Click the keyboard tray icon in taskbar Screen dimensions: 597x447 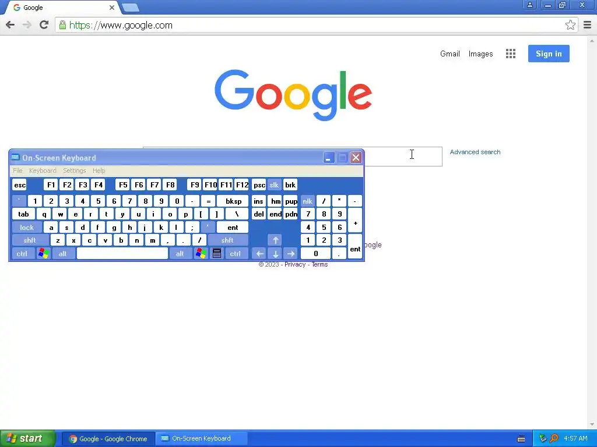tap(521, 439)
